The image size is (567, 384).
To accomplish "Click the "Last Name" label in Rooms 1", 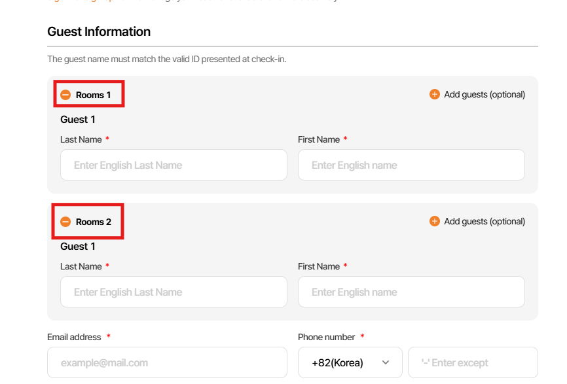I will [81, 139].
